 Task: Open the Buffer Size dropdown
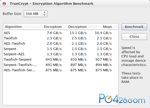coord(36,14)
